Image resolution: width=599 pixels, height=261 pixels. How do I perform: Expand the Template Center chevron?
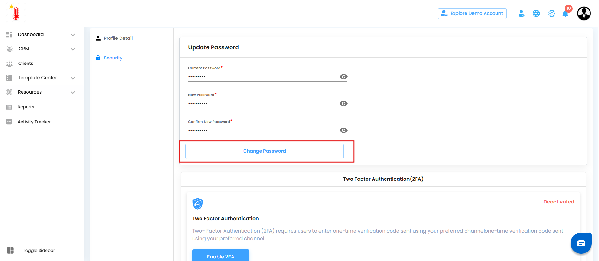pos(73,78)
